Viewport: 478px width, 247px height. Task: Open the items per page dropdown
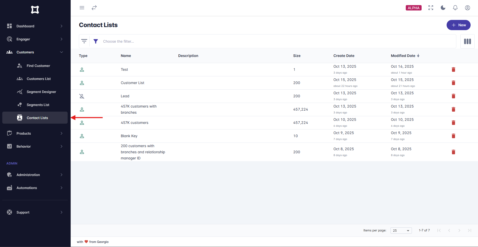click(x=401, y=230)
